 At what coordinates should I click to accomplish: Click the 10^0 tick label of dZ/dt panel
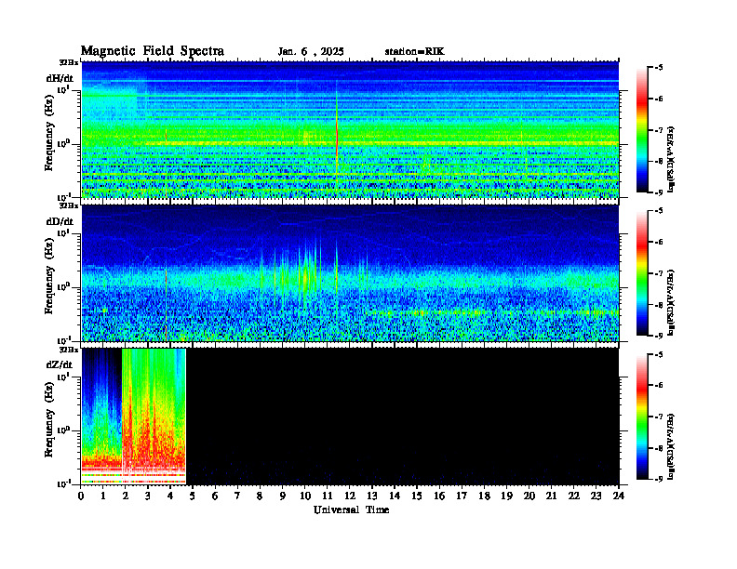coord(63,430)
